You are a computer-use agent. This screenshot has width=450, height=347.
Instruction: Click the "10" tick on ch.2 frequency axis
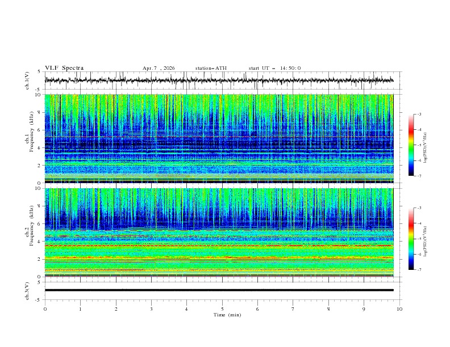38,188
